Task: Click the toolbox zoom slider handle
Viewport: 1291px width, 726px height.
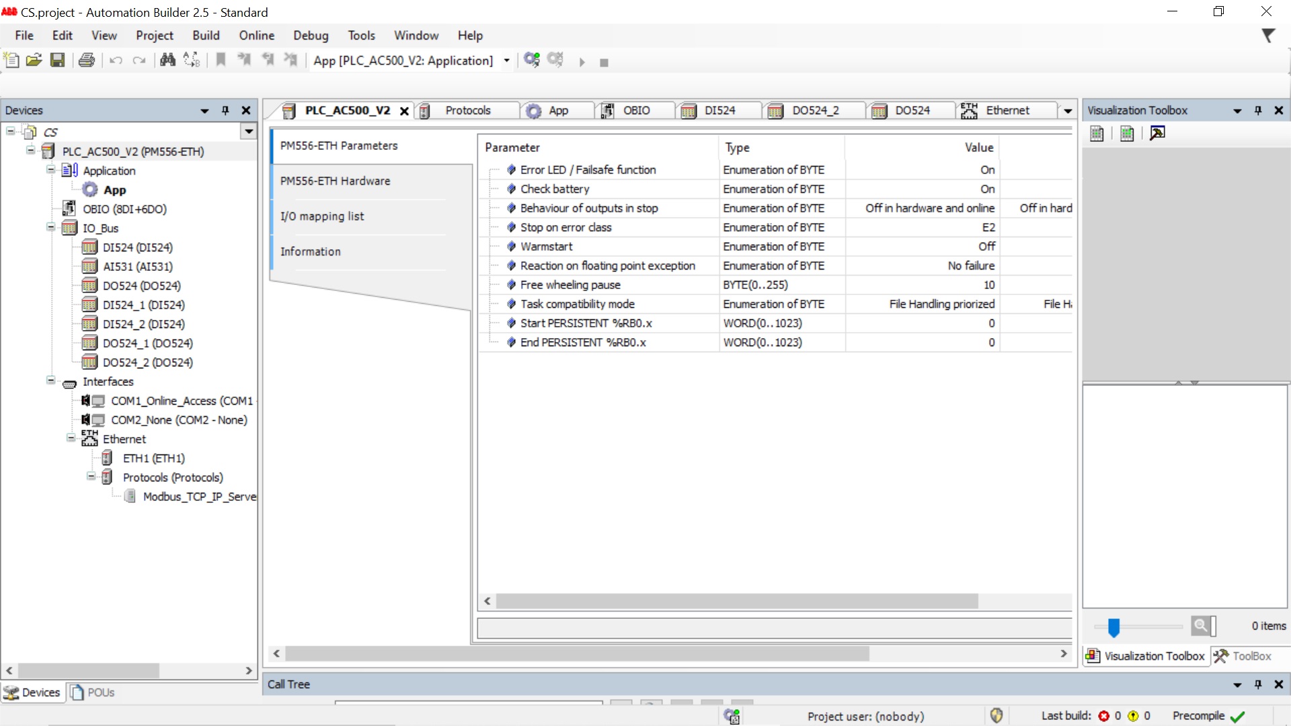Action: coord(1113,627)
